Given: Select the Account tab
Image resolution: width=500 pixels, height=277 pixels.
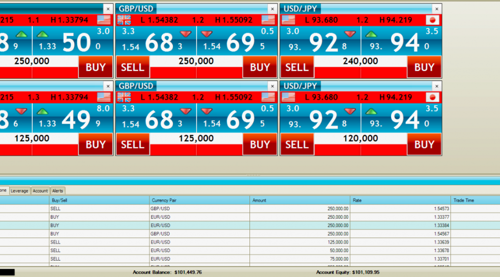Looking at the screenshot, I should (x=40, y=191).
